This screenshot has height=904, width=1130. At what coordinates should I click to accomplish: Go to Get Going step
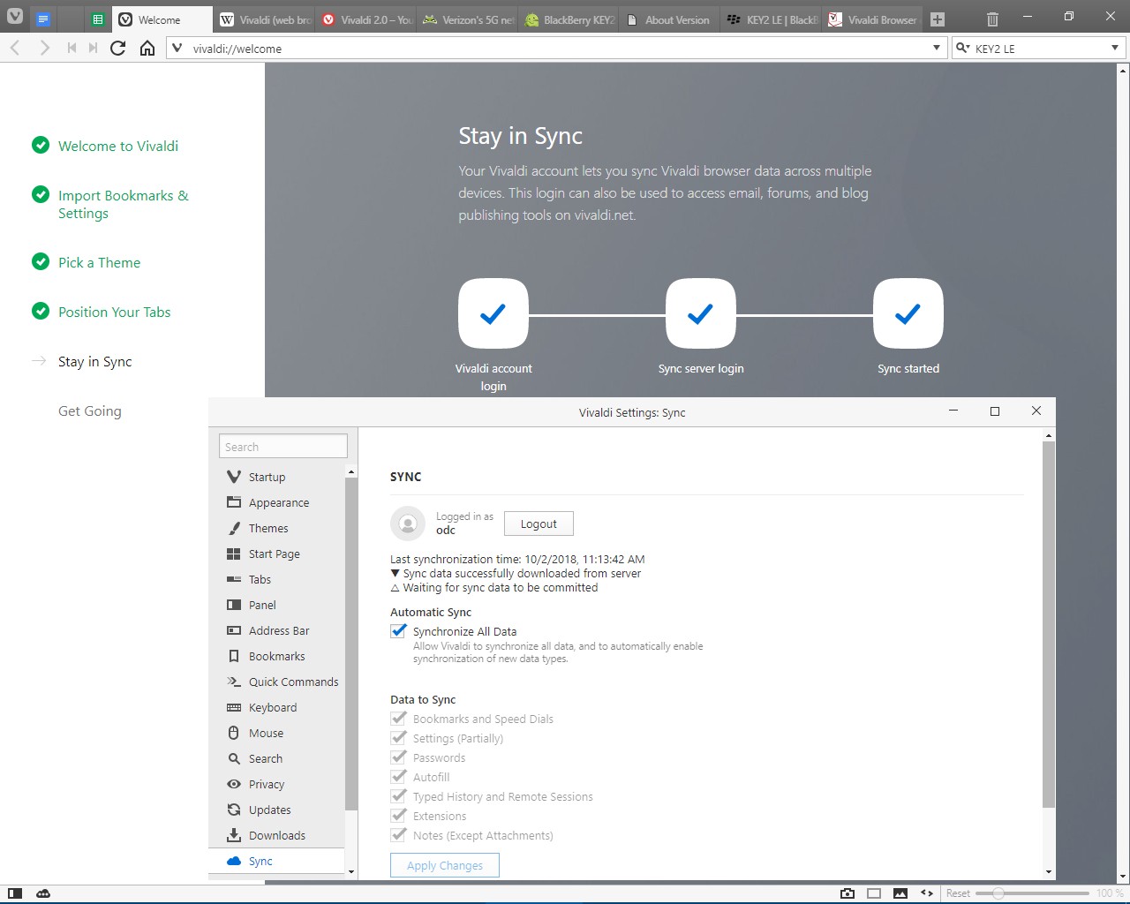(x=90, y=411)
